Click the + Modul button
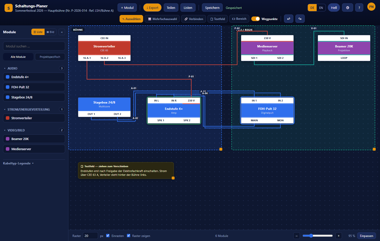The width and height of the screenshot is (380, 241). point(127,8)
